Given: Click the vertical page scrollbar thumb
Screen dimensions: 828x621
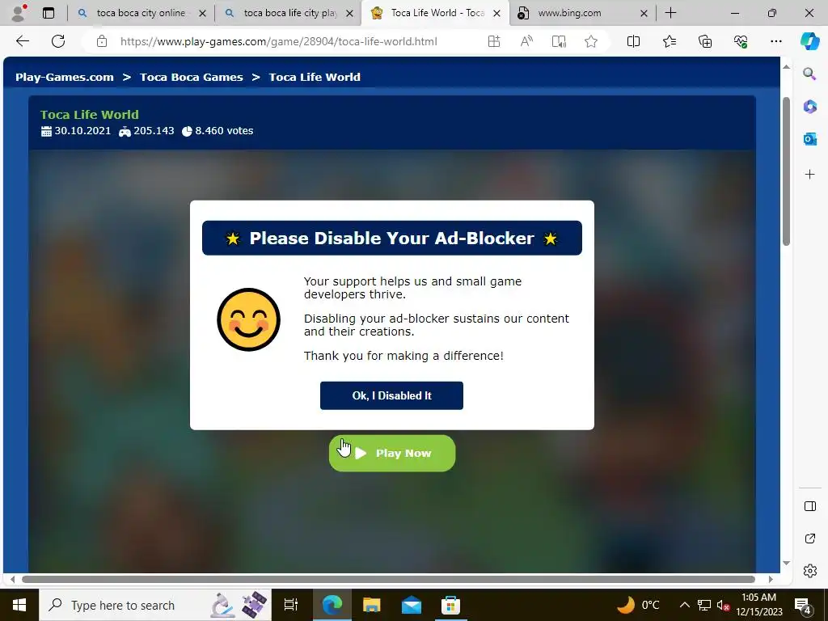Looking at the screenshot, I should click(786, 171).
